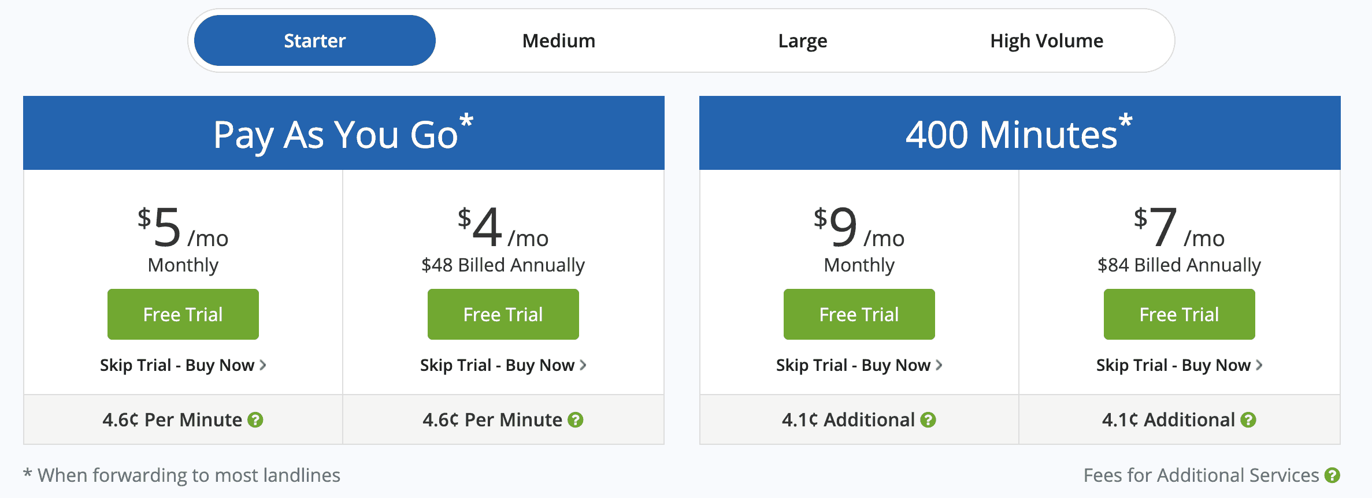Click the help icon beside 4.1¢ Additional monthly
This screenshot has width=1372, height=498.
pos(928,419)
